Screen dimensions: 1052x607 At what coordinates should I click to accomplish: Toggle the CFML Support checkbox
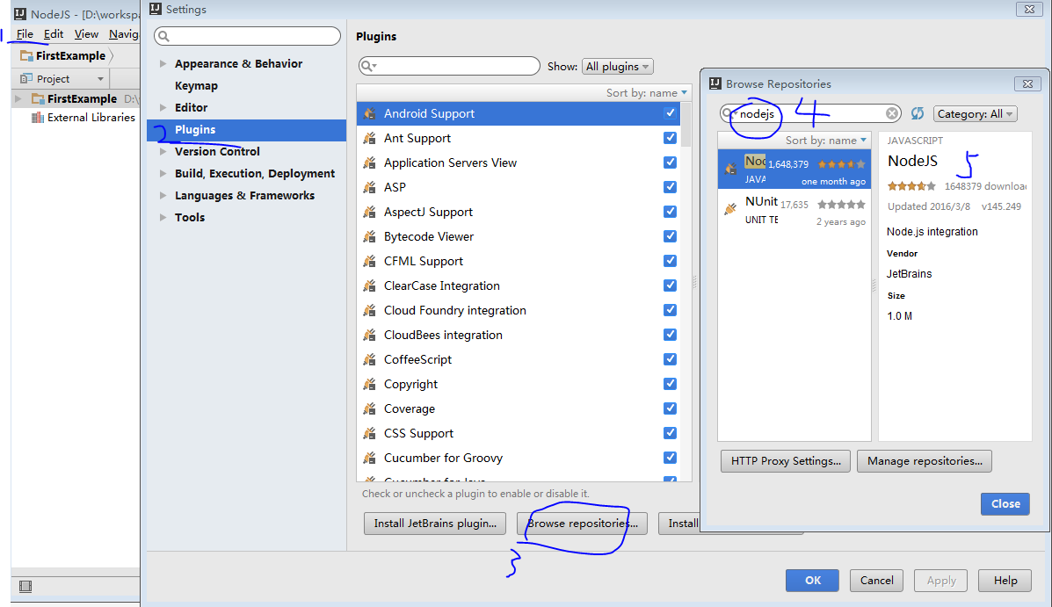670,260
